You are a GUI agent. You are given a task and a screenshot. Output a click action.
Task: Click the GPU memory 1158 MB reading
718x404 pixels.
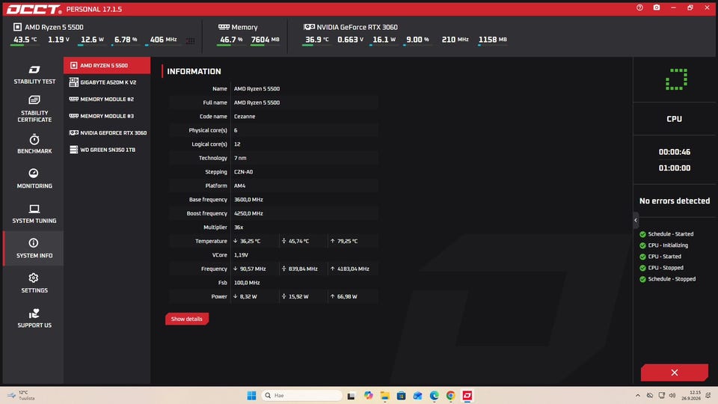(x=493, y=40)
